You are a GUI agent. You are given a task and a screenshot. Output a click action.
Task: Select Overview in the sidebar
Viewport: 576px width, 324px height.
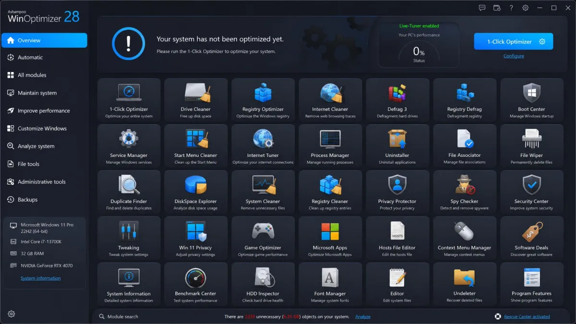[x=44, y=40]
